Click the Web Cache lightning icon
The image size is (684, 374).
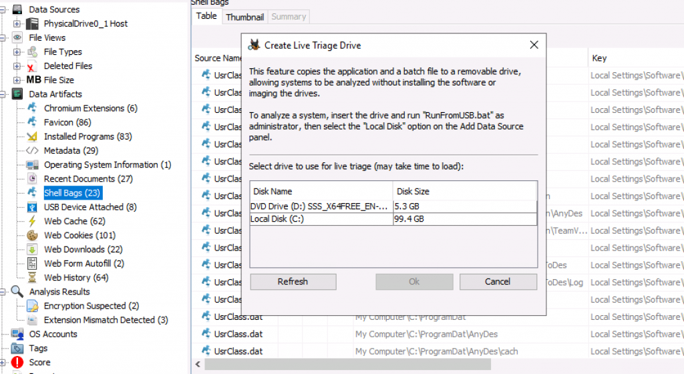click(31, 221)
